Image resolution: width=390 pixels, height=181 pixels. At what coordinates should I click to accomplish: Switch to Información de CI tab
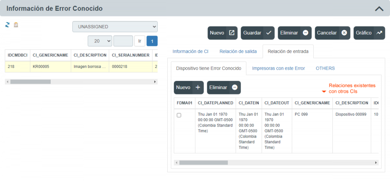click(x=191, y=52)
